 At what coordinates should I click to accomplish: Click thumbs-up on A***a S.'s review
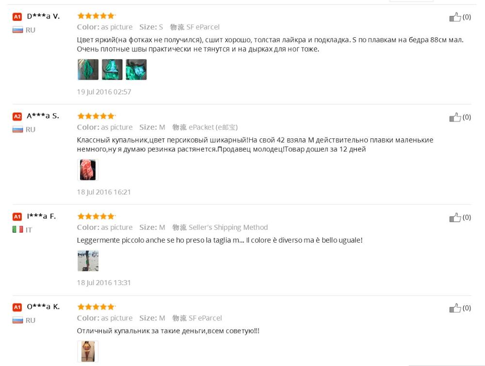[455, 117]
